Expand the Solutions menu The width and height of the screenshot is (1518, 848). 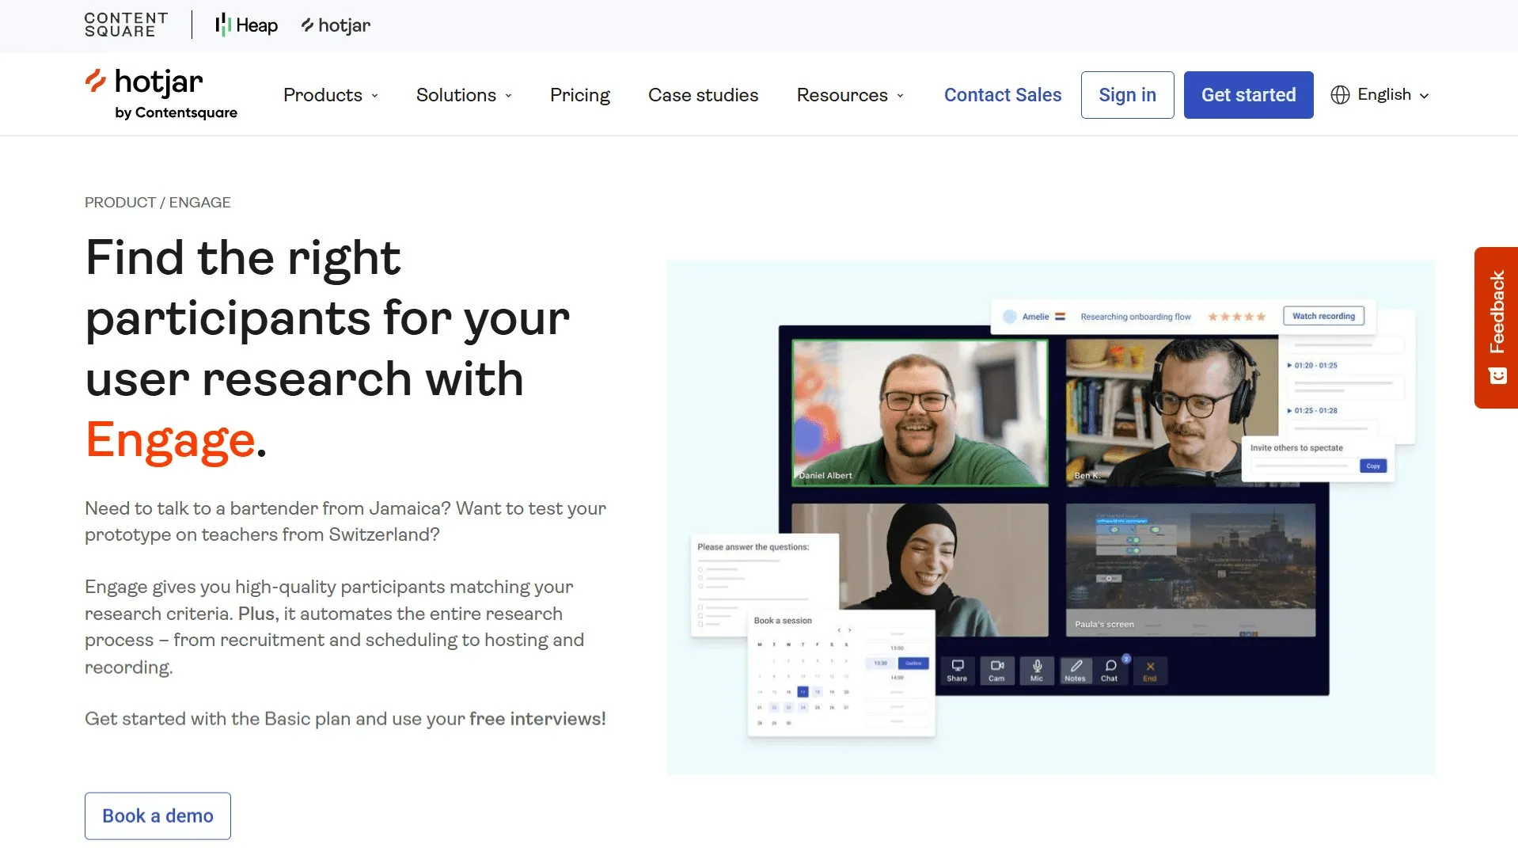[464, 95]
